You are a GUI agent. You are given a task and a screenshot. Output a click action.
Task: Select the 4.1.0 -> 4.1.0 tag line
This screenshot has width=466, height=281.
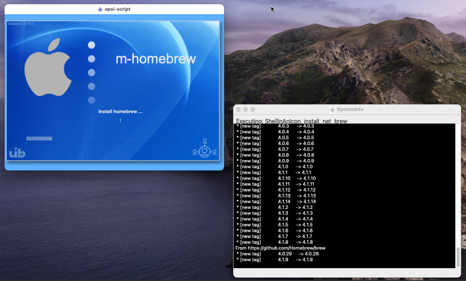point(275,167)
